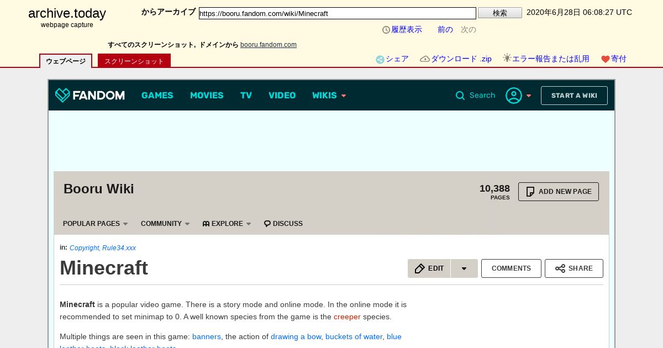The image size is (663, 348).
Task: Click the archive timestamp text
Action: (579, 13)
